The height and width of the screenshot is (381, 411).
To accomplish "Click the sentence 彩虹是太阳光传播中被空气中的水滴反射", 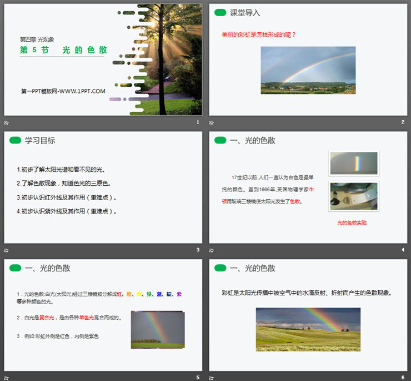I will pos(307,293).
